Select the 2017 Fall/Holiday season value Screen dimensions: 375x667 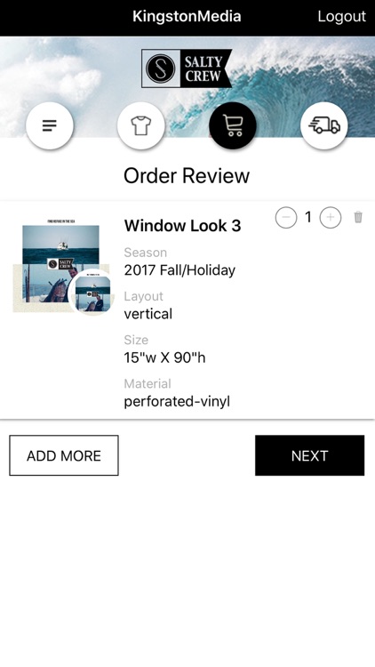180,270
